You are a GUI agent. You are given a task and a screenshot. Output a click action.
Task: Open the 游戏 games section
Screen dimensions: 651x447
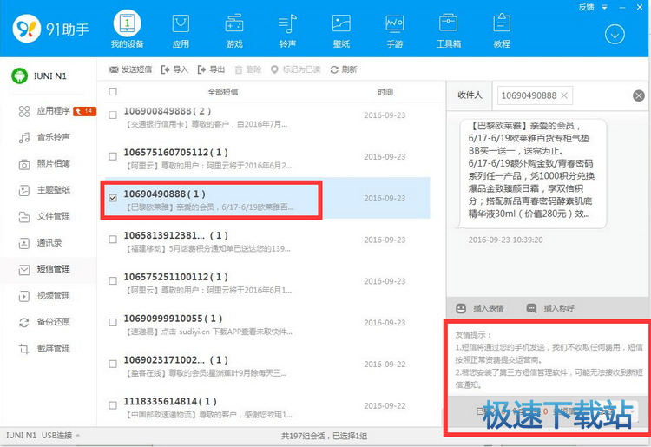pyautogui.click(x=234, y=30)
